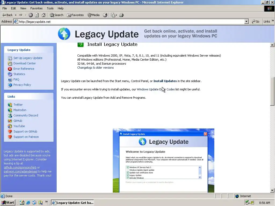
Task: Click the Twitter sidebar icon
Action: click(x=10, y=105)
